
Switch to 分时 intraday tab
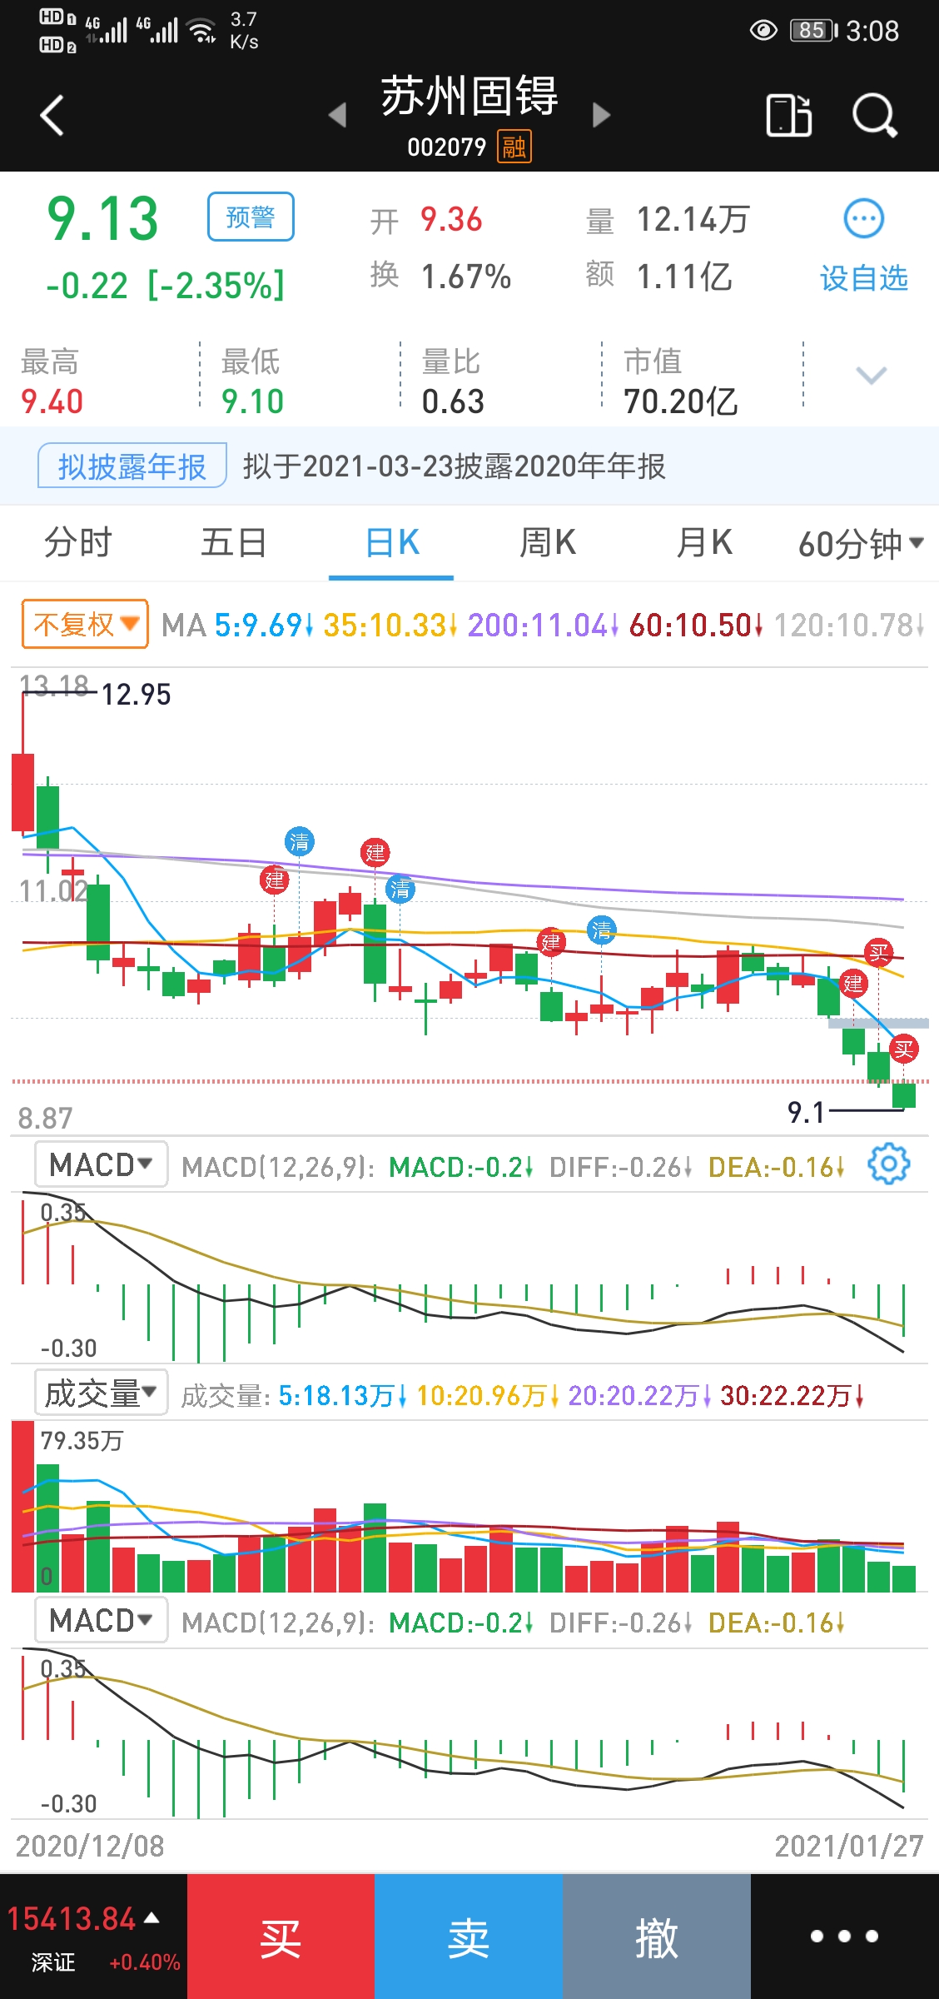click(78, 543)
